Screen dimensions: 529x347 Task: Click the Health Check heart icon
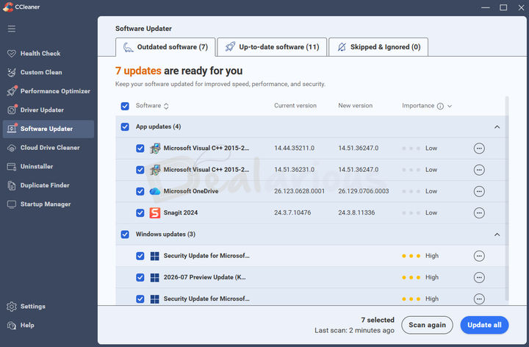tap(12, 54)
